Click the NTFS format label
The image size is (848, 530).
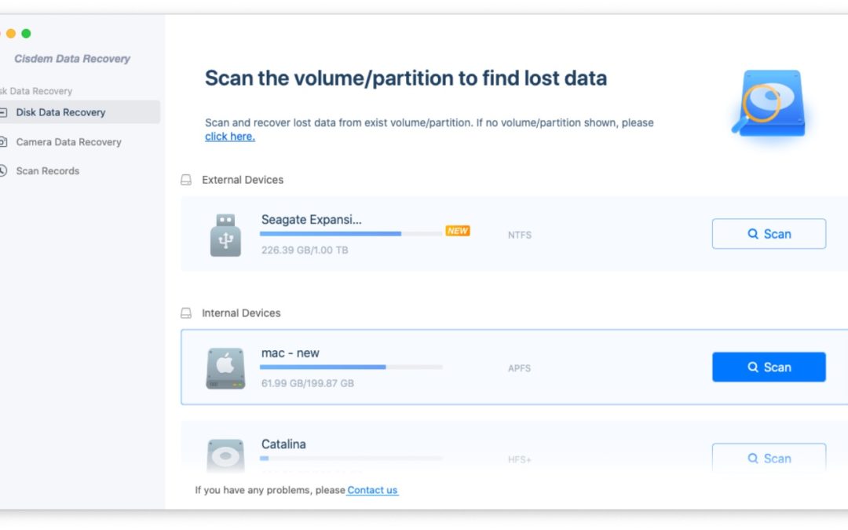(519, 234)
